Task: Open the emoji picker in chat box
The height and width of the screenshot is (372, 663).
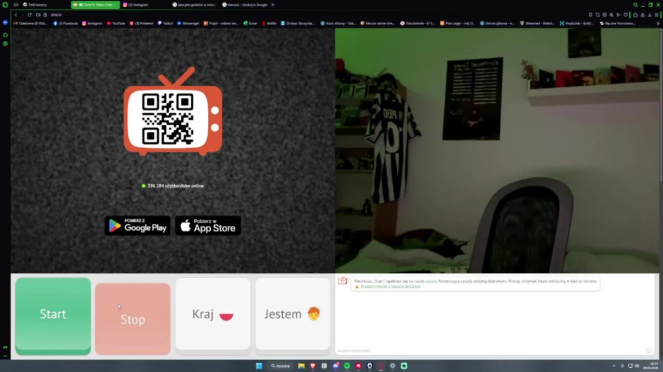Action: 648,351
